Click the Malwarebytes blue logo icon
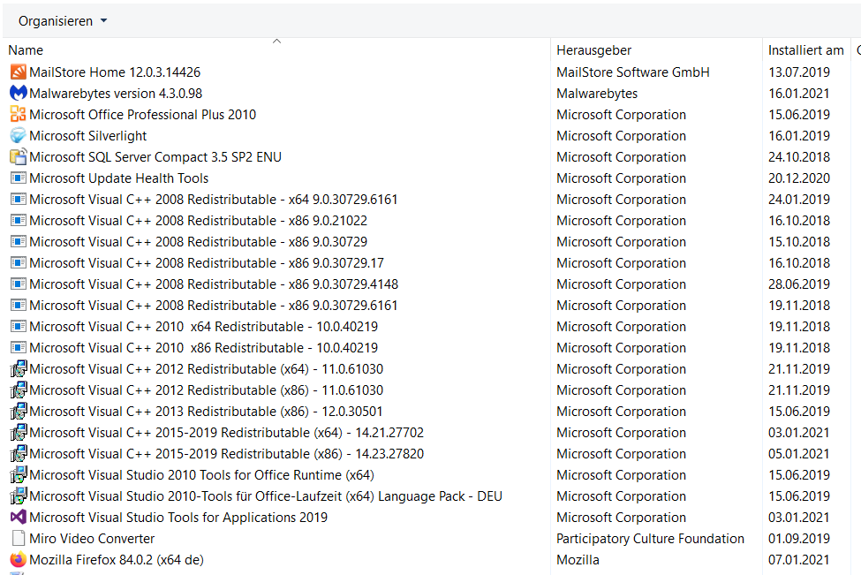 point(18,94)
